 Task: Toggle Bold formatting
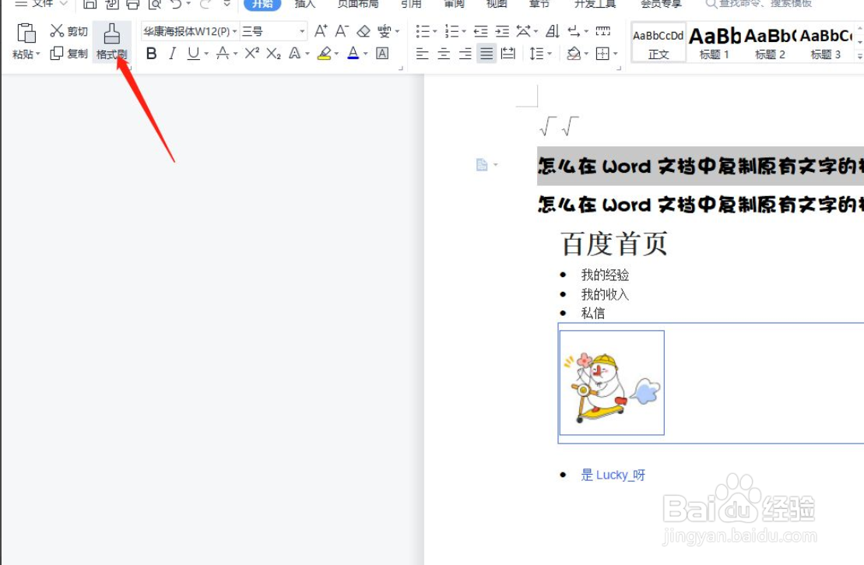point(152,54)
